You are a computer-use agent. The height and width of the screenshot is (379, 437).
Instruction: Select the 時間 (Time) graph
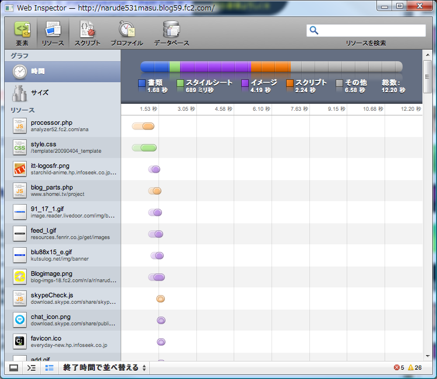pos(63,72)
